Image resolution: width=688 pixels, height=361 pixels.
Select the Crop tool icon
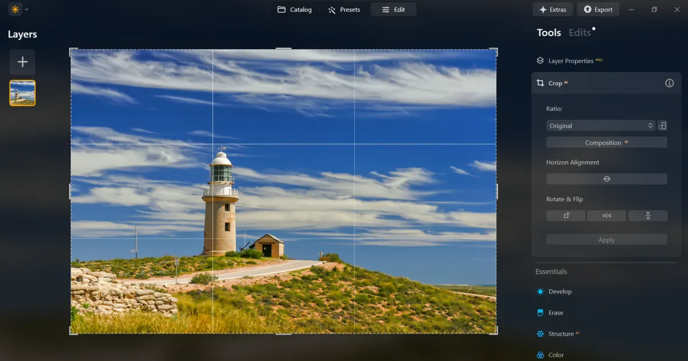click(x=540, y=83)
